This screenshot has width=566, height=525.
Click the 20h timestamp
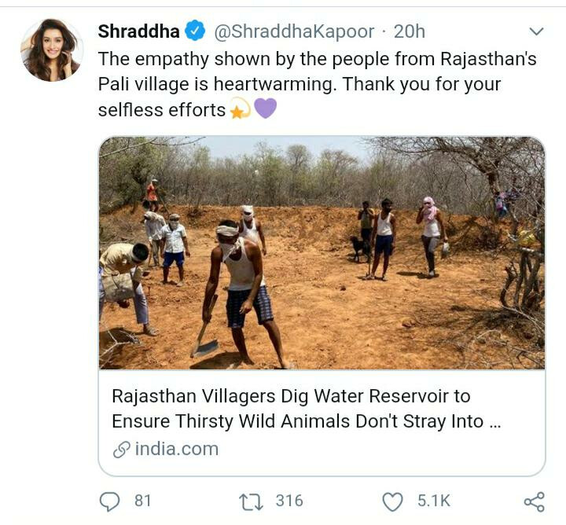[x=409, y=31]
